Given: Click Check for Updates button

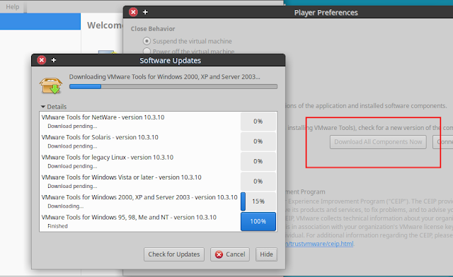Looking at the screenshot, I should [x=174, y=254].
